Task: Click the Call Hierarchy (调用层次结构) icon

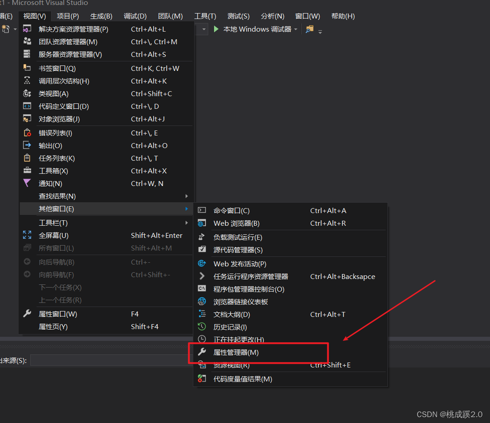Action: coord(27,81)
